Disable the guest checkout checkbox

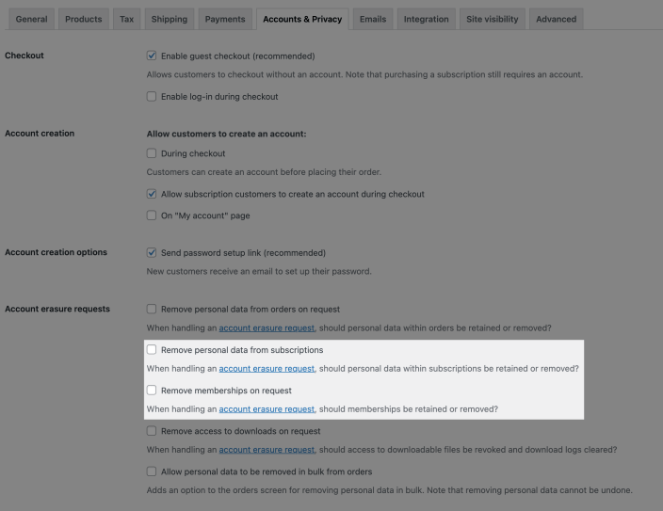[x=152, y=56]
